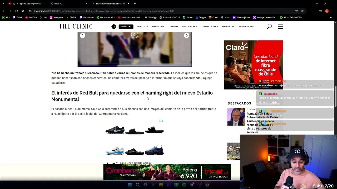Click the round TC badge icon in navigation
This screenshot has width=337, height=189.
[114, 27]
